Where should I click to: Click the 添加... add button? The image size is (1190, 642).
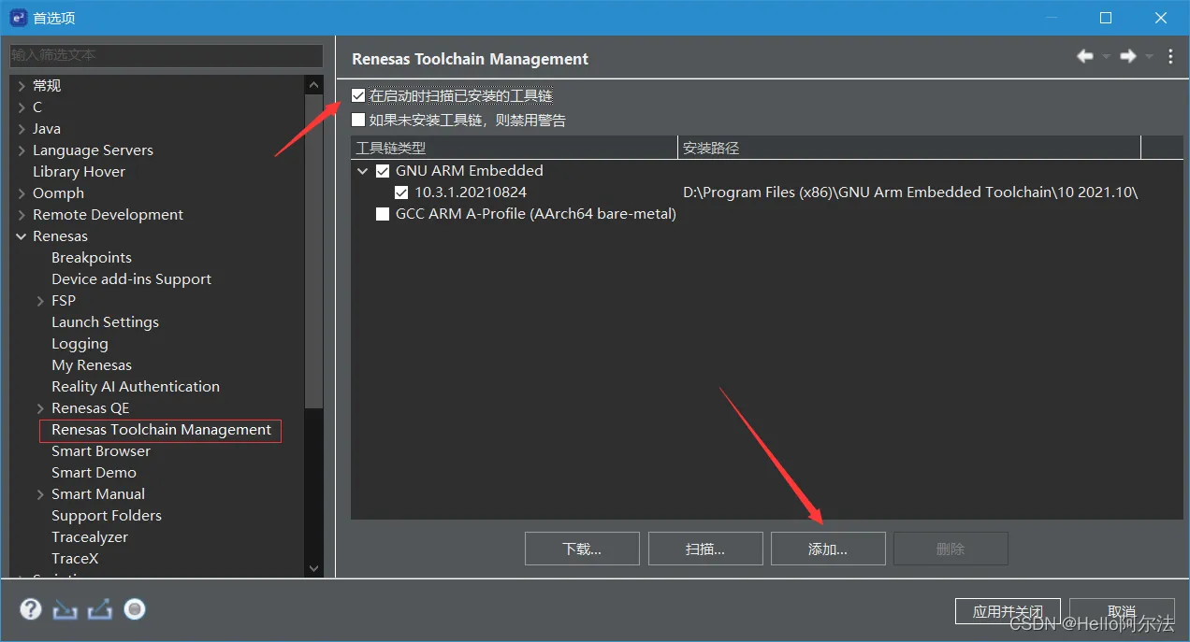[x=828, y=549]
